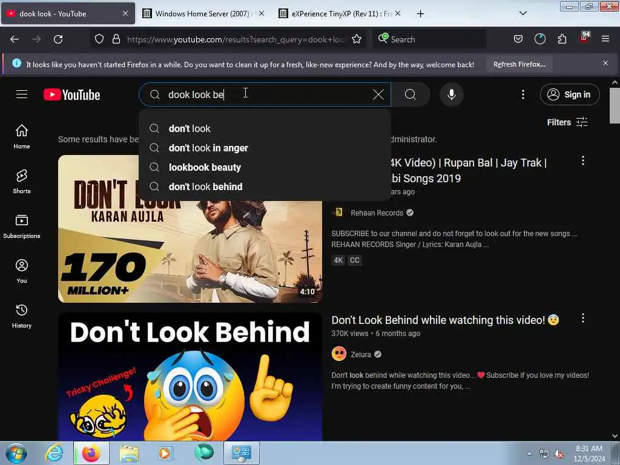Start voice search with microphone
This screenshot has height=465, width=620.
452,94
